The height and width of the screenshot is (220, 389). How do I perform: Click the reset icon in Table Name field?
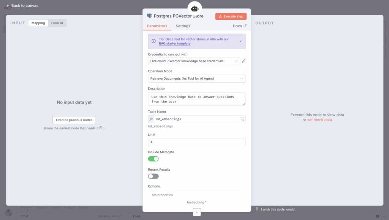point(242,120)
